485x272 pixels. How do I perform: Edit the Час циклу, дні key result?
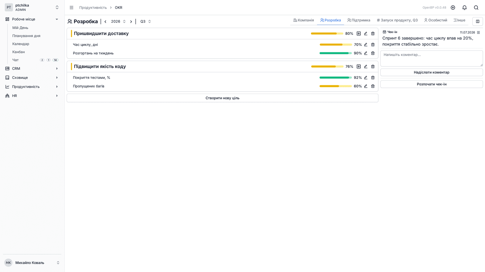pos(366,45)
